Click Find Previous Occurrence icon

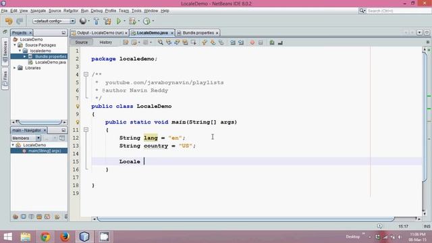tap(169, 43)
